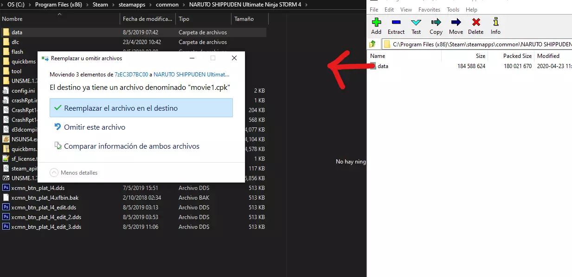Screen dimensions: 572x277
Task: Open Info in the 7-Zip toolbar
Action: 495,26
